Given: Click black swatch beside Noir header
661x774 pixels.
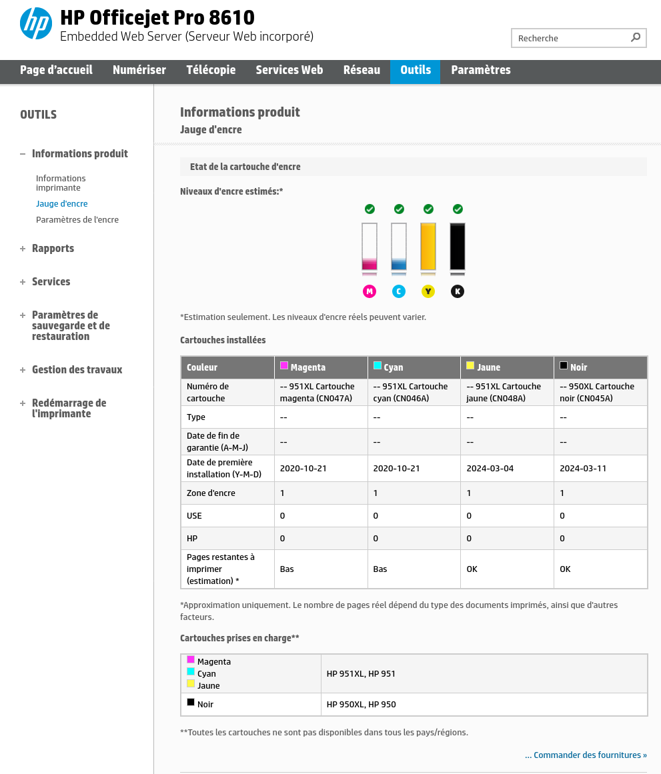Looking at the screenshot, I should 564,365.
